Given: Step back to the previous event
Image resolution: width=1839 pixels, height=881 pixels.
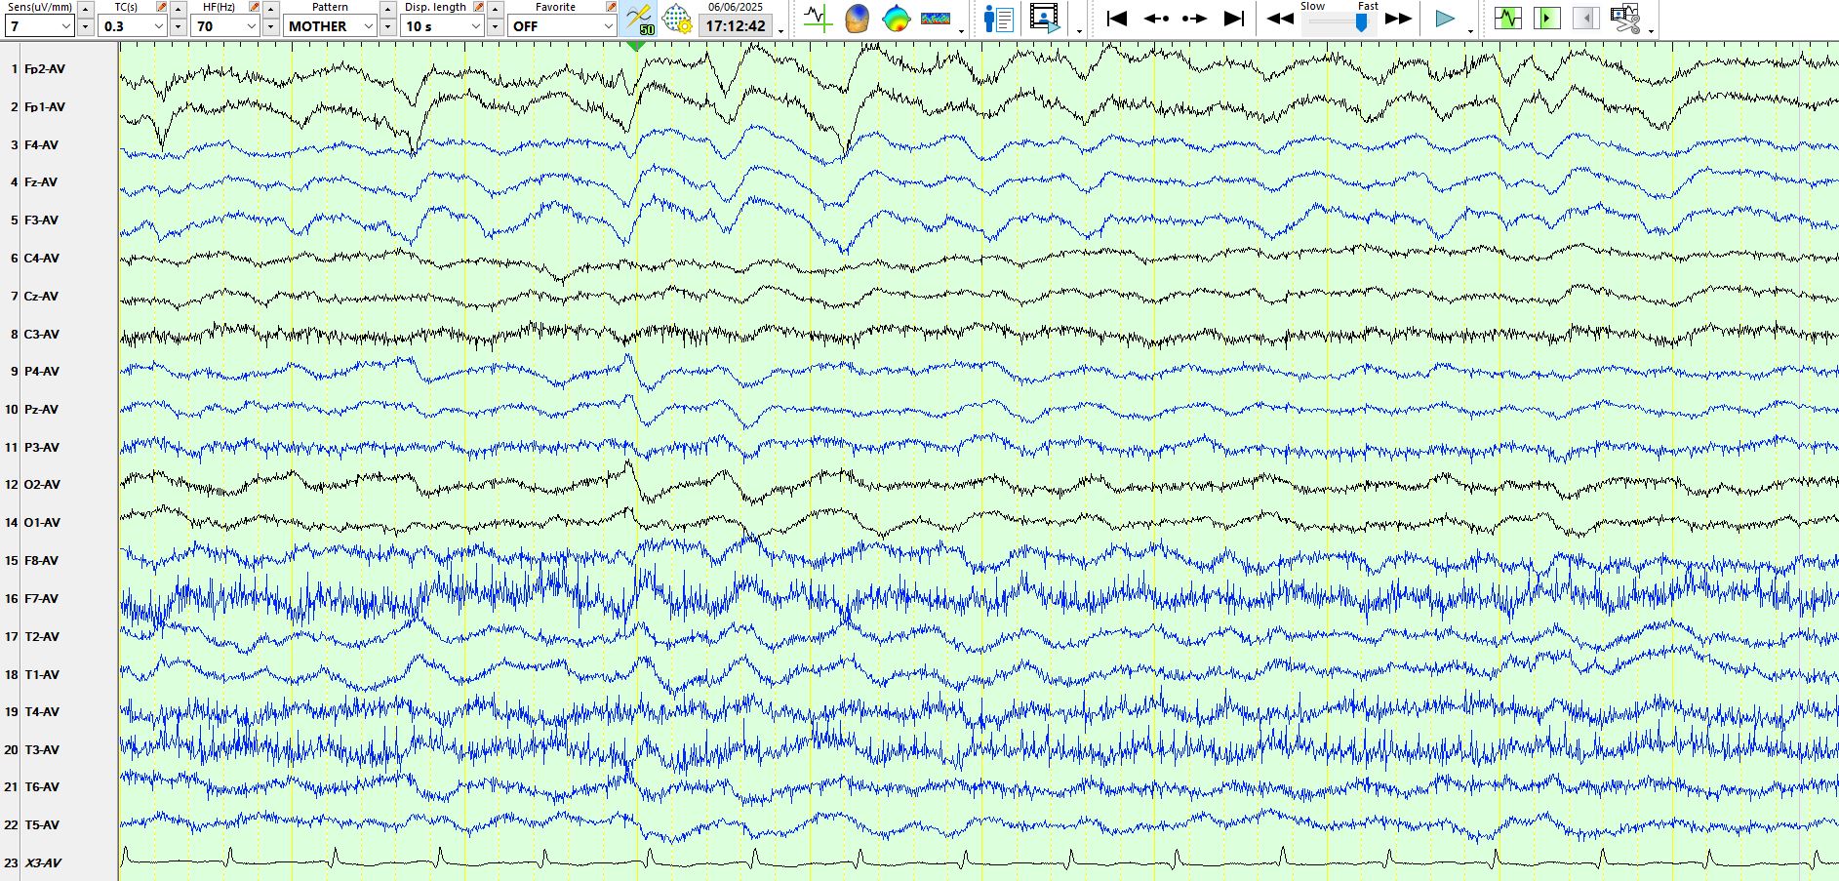Looking at the screenshot, I should (1156, 19).
